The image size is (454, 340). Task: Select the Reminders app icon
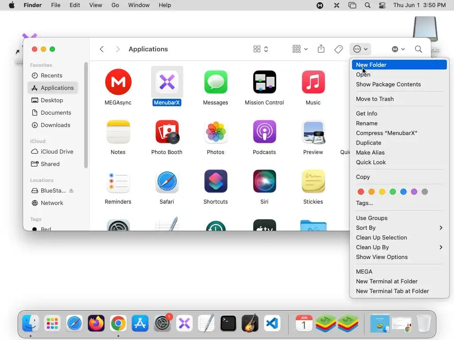pyautogui.click(x=118, y=182)
